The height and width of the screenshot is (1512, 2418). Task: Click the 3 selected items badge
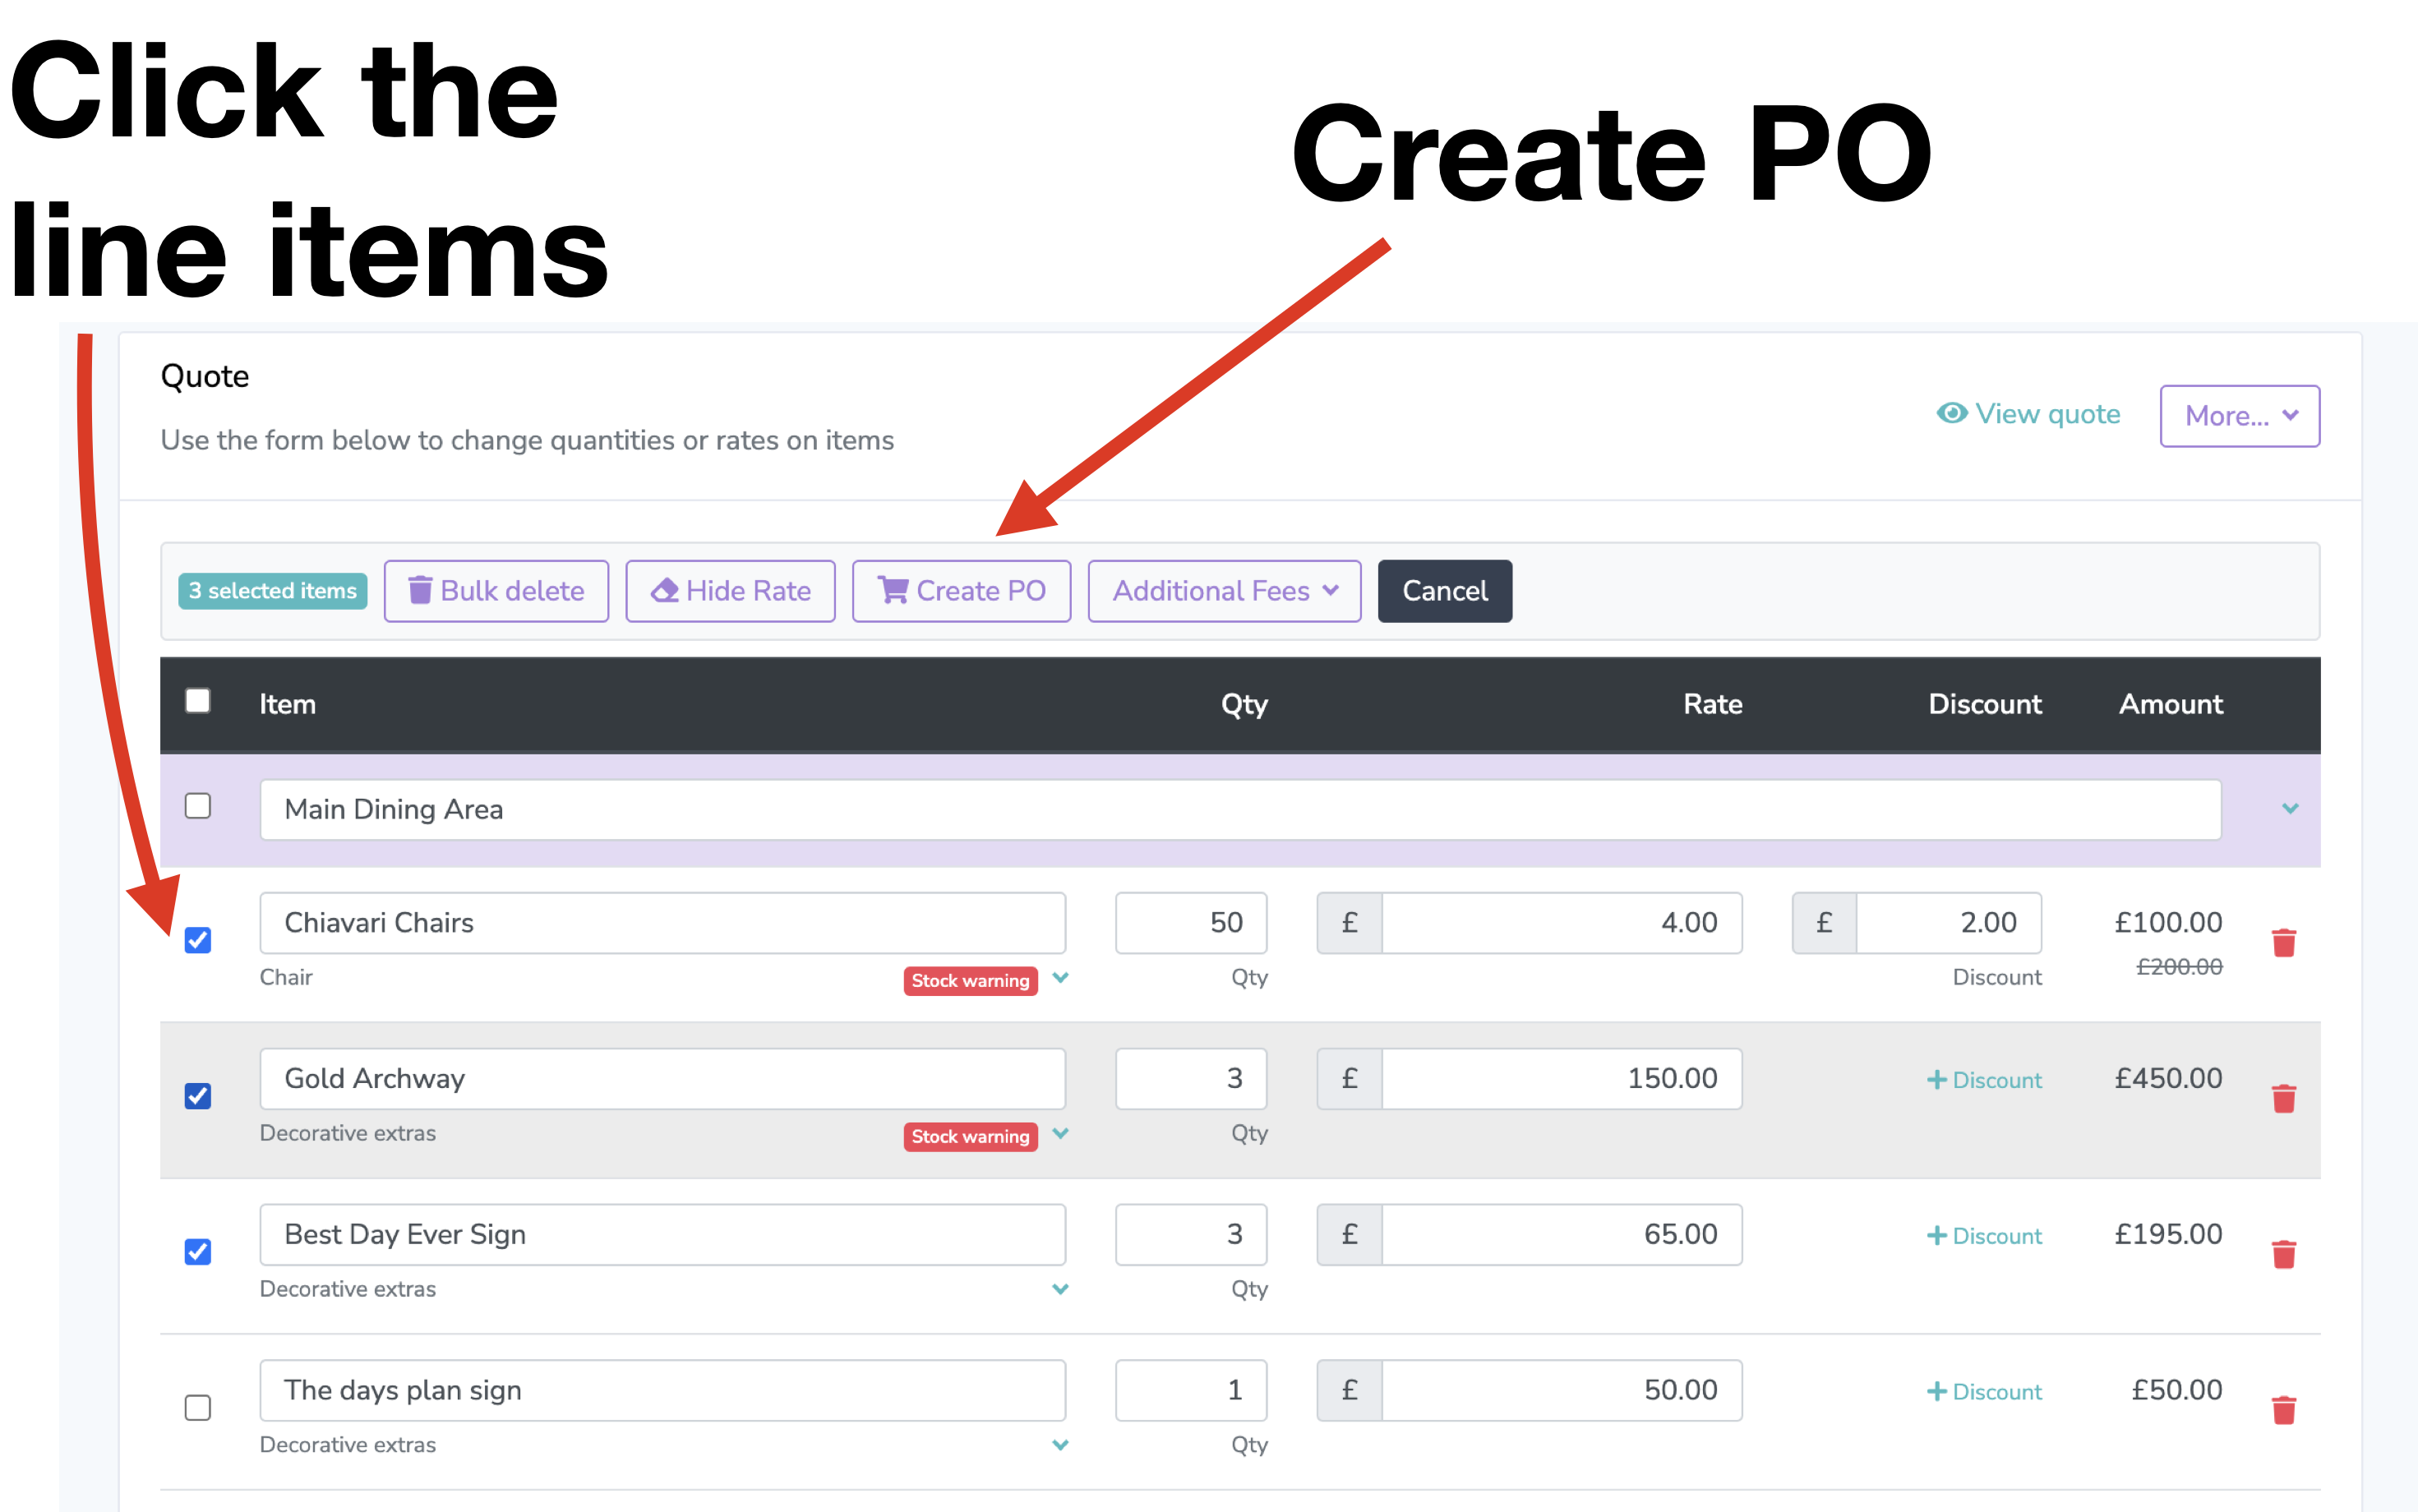(x=273, y=591)
